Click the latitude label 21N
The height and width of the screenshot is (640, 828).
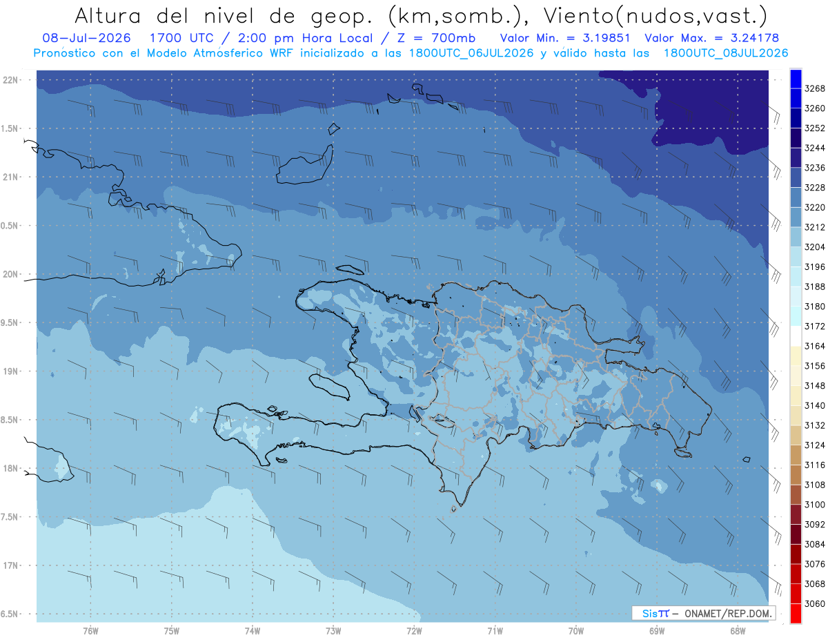pos(11,177)
